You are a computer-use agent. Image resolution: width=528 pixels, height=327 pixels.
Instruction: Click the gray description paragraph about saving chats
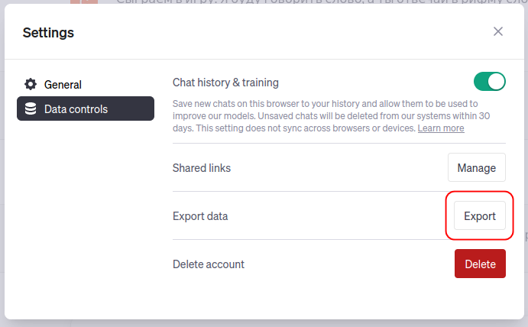pyautogui.click(x=332, y=116)
